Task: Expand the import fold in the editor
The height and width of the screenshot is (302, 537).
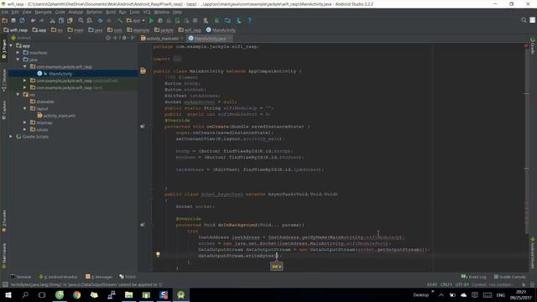Action: [x=177, y=59]
